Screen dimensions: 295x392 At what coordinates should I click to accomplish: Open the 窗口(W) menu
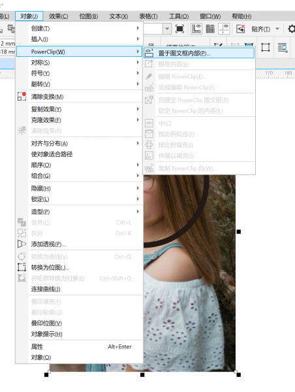(x=210, y=16)
